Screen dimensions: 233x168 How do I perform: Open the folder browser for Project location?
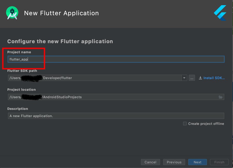221,97
